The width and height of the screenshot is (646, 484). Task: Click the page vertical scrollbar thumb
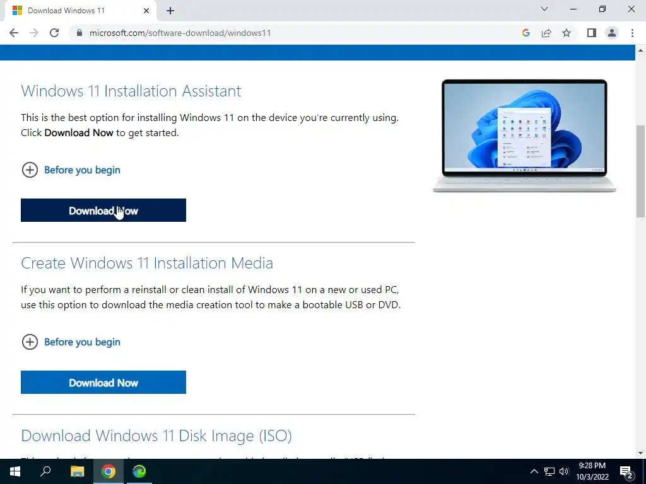click(640, 171)
